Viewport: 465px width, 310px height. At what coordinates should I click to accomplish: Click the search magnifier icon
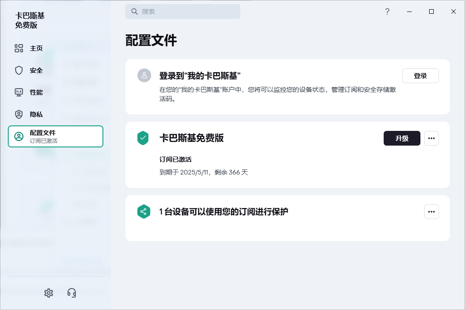134,11
